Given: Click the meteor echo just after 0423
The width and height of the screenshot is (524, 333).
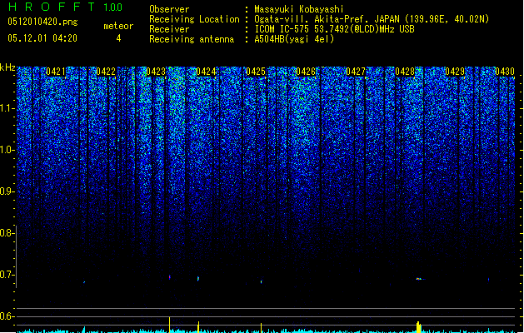Looking at the screenshot, I should click(170, 277).
